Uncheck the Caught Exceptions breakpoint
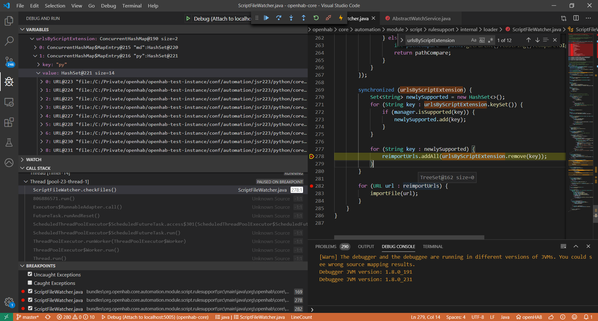The height and width of the screenshot is (321, 598). [x=30, y=283]
